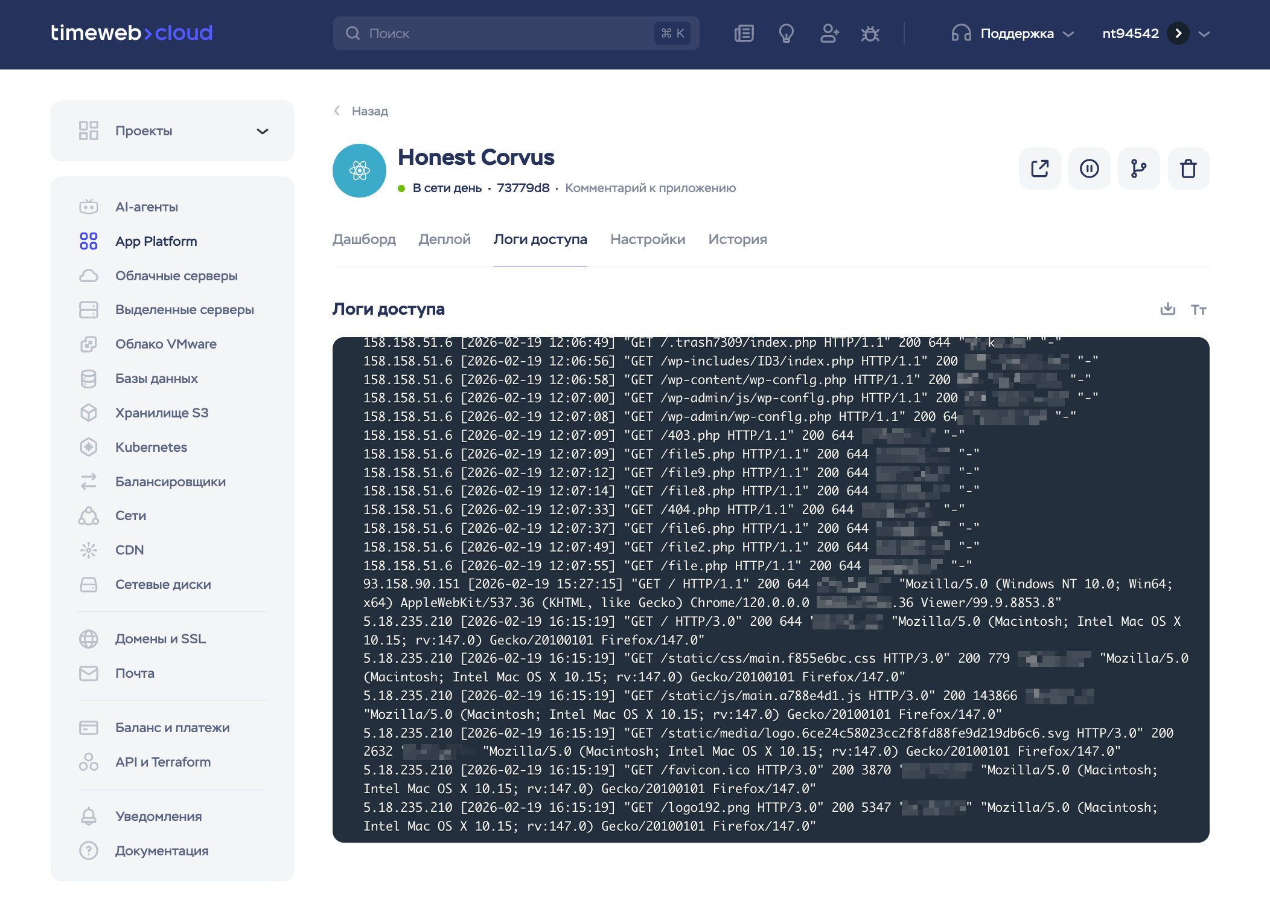Open Kubernetes in sidebar
Screen dimensions: 1270x923
pos(151,447)
